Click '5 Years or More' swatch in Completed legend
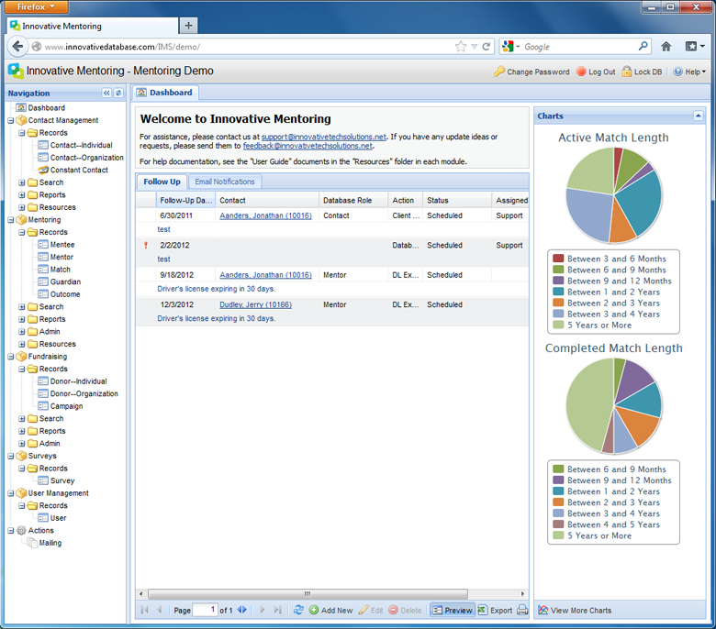Image resolution: width=716 pixels, height=629 pixels. (x=558, y=535)
